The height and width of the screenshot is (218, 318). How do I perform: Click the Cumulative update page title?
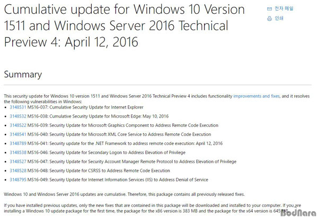pos(125,26)
